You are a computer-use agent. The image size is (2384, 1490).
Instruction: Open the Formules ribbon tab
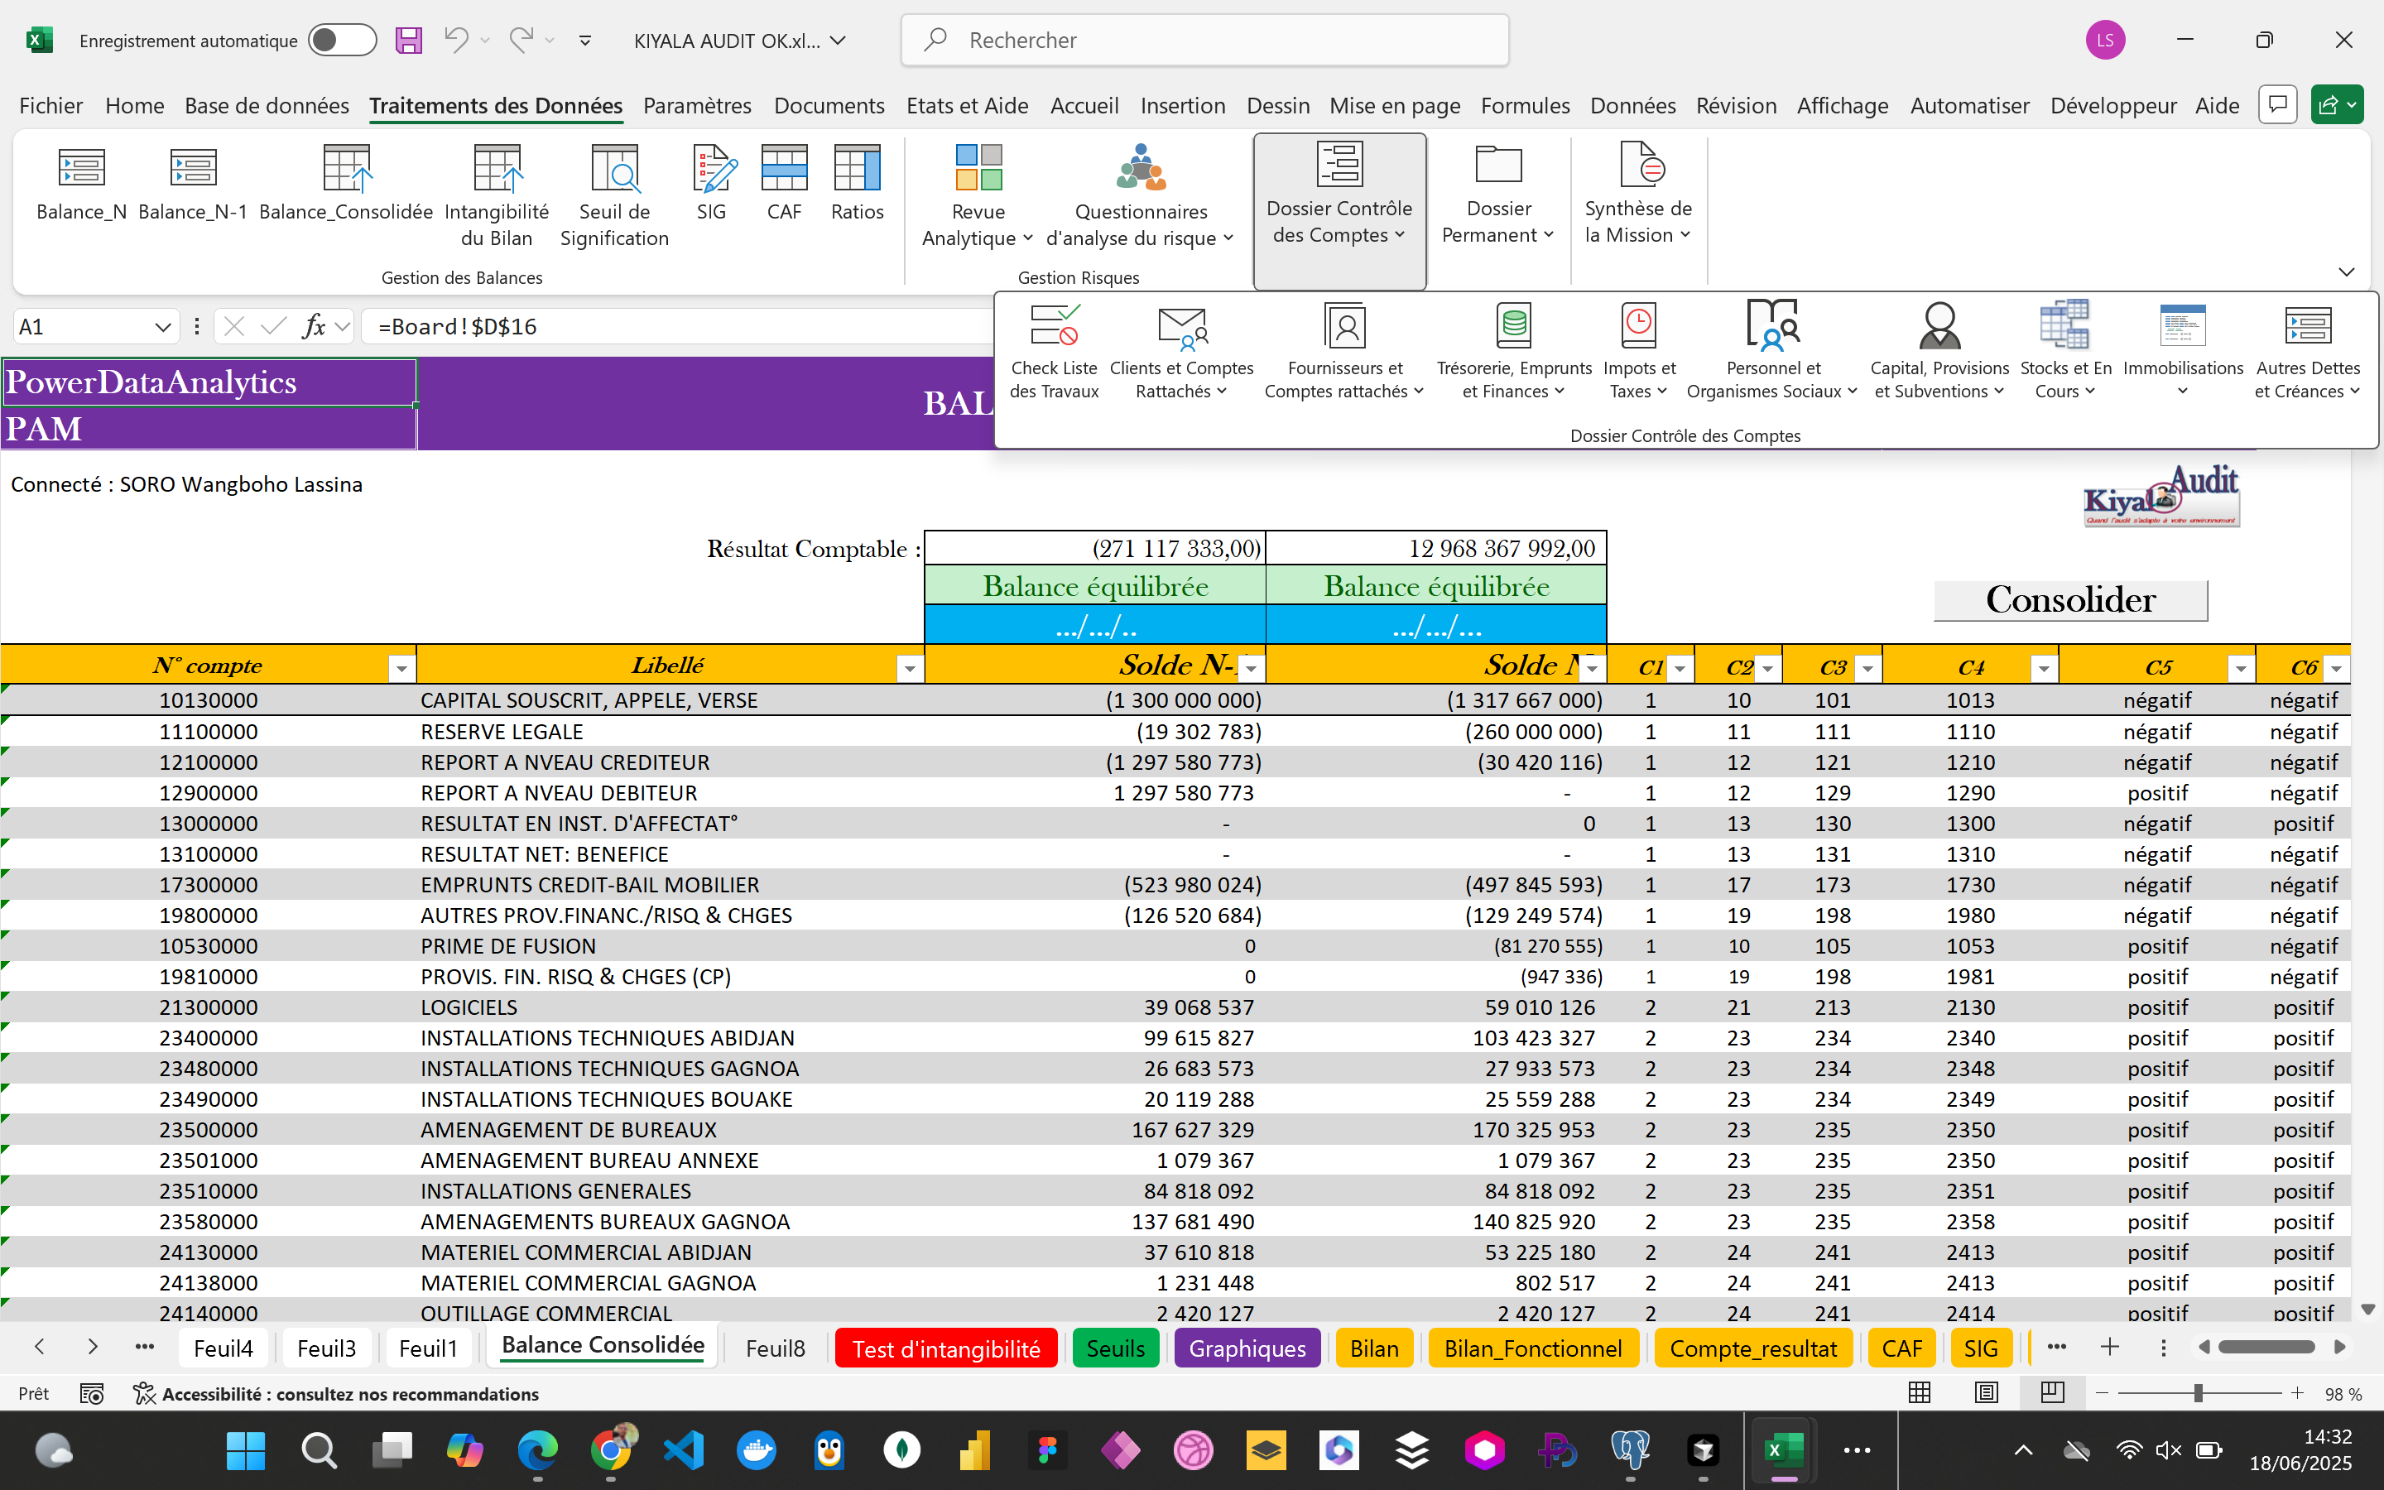point(1525,105)
